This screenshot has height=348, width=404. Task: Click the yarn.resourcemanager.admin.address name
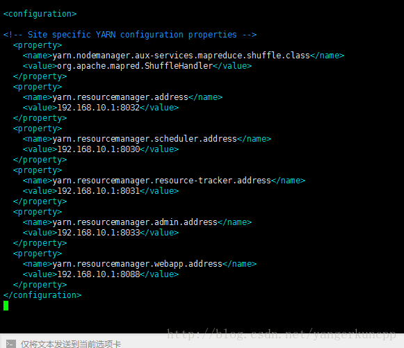click(135, 222)
